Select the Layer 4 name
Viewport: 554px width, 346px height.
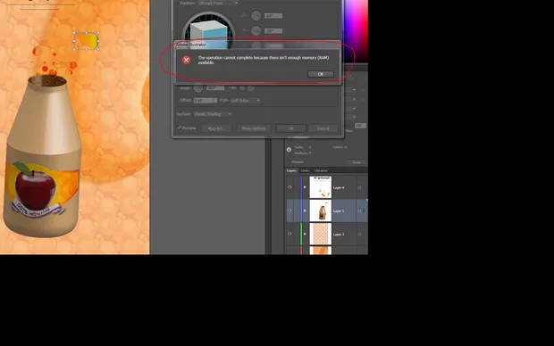(339, 187)
